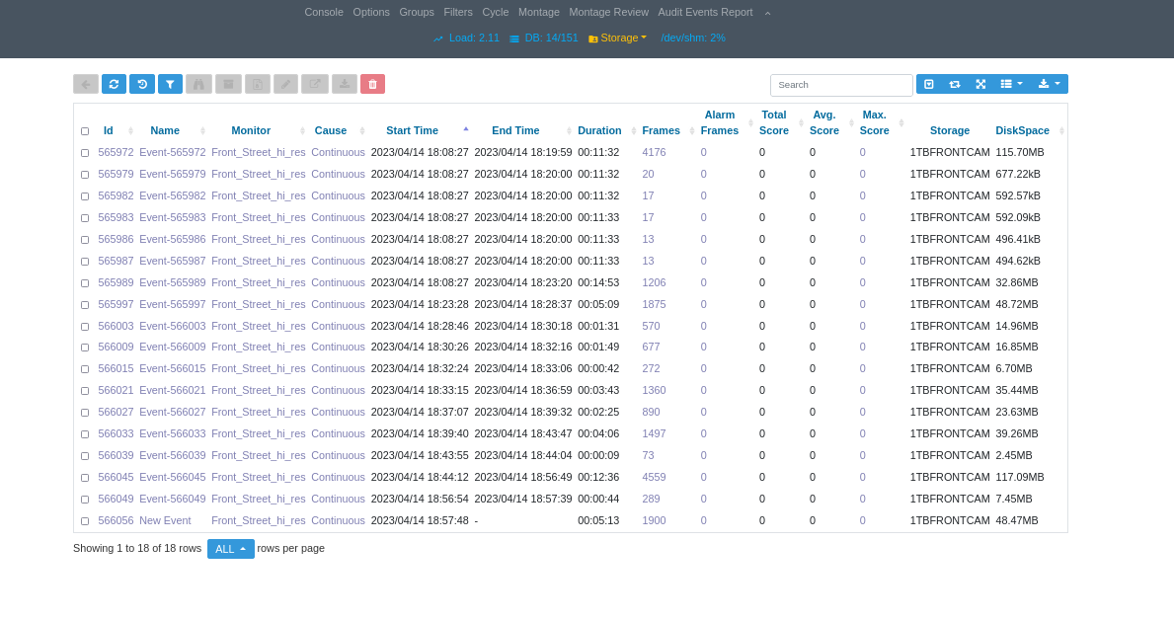
Task: Click the 00:14:53 duration cell
Action: (x=598, y=282)
